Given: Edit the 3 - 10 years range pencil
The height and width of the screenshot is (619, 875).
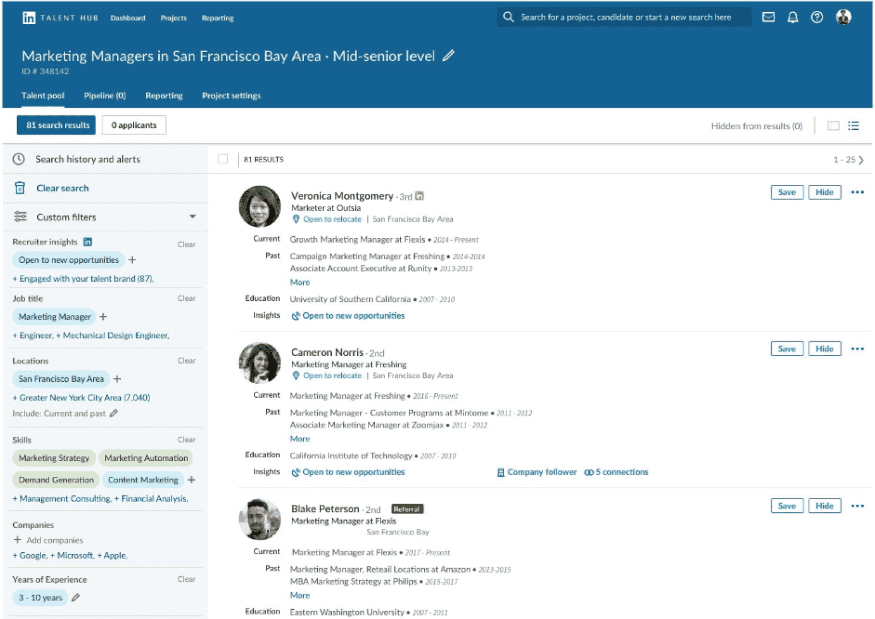Looking at the screenshot, I should click(75, 598).
